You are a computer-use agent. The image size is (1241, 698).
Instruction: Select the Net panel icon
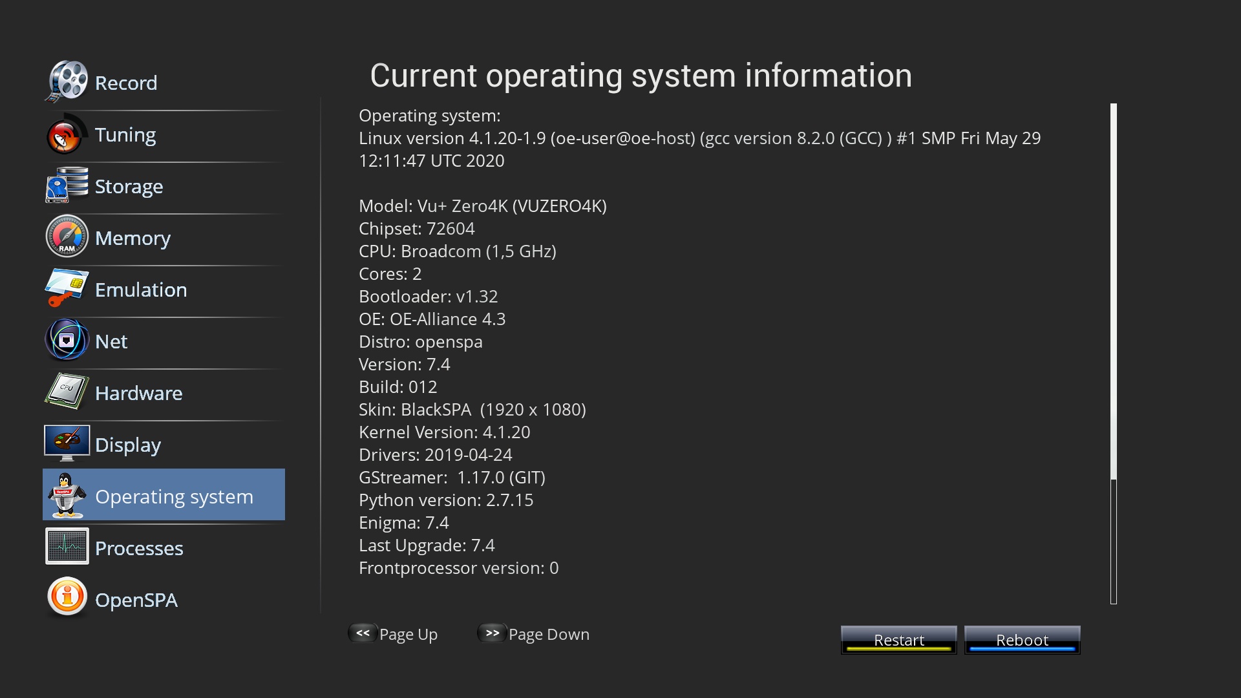click(x=67, y=341)
